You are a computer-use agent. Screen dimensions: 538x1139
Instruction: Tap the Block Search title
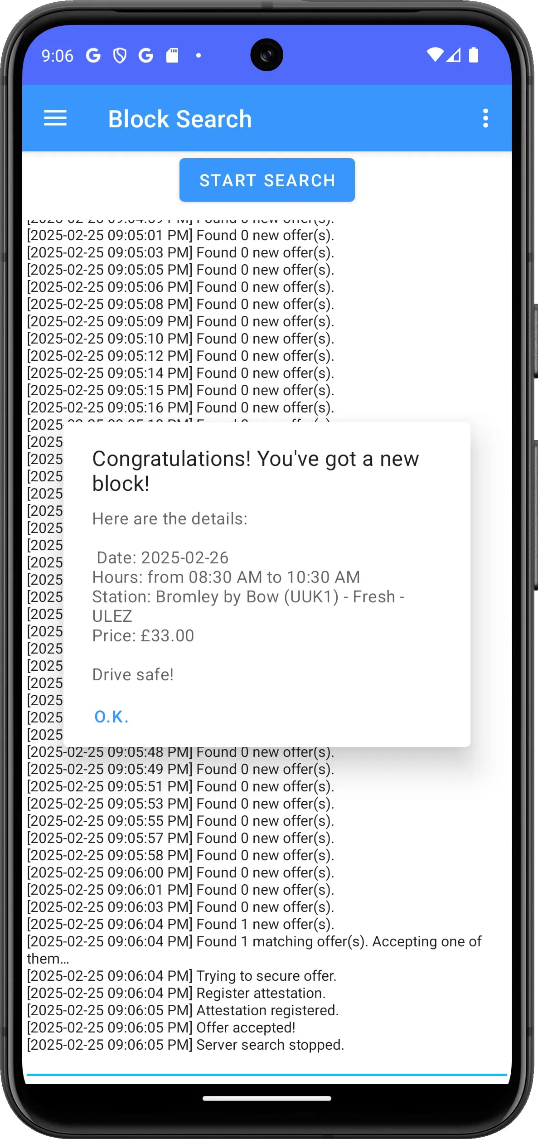pyautogui.click(x=180, y=119)
